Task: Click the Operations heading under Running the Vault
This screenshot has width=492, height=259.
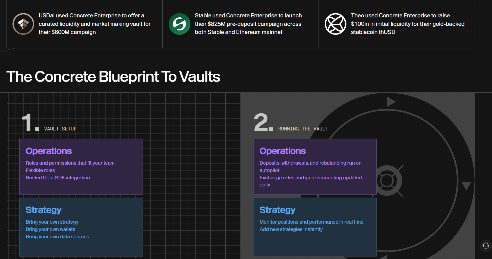Action: (x=283, y=151)
